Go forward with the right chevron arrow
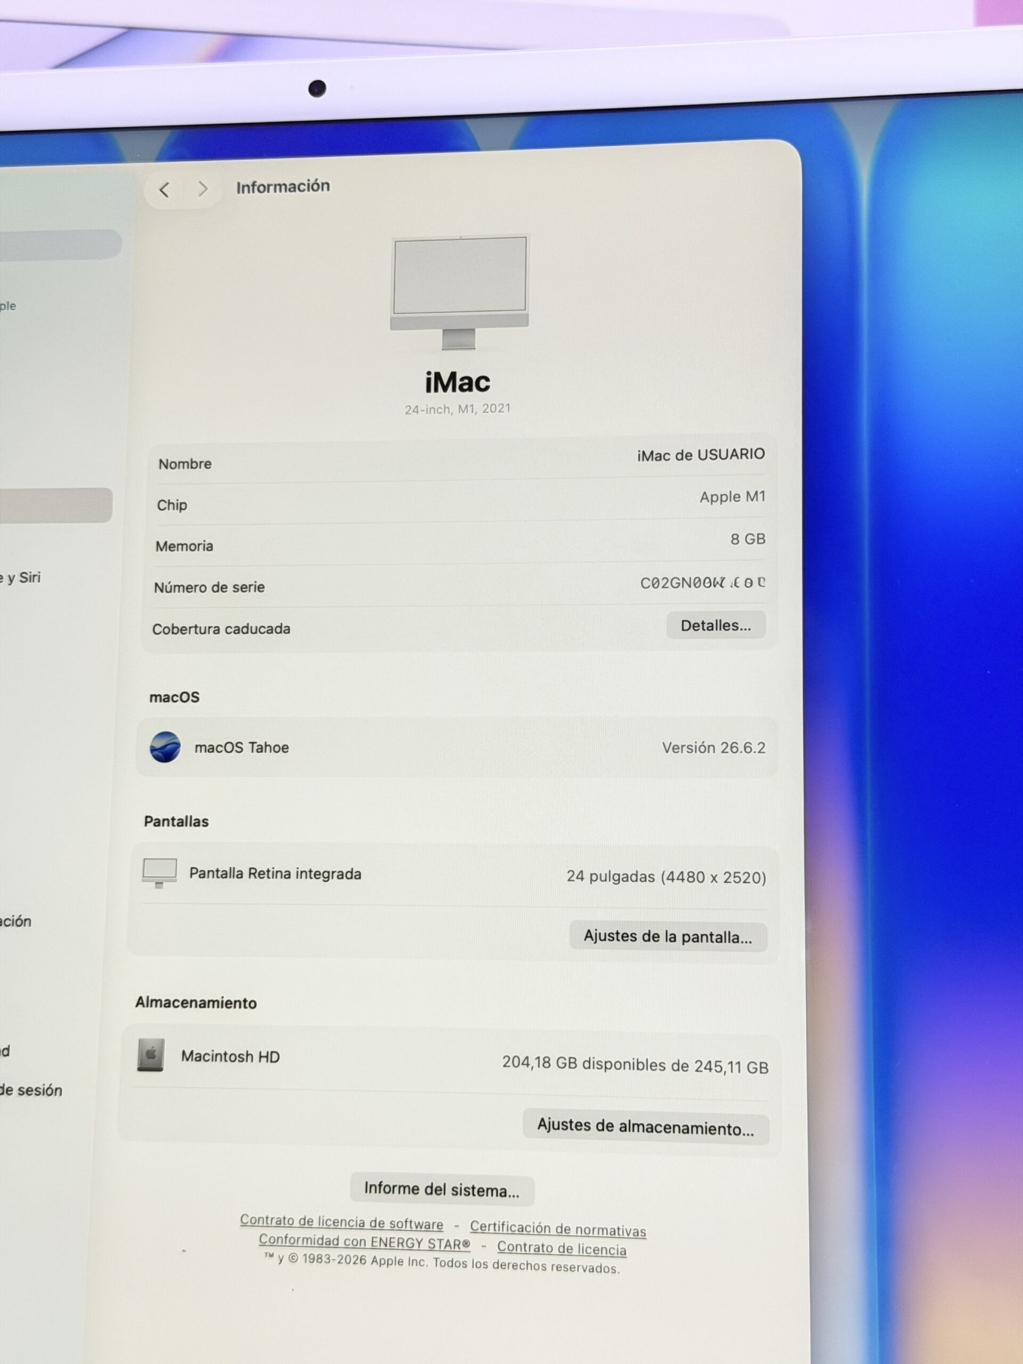The height and width of the screenshot is (1364, 1023). coord(203,189)
